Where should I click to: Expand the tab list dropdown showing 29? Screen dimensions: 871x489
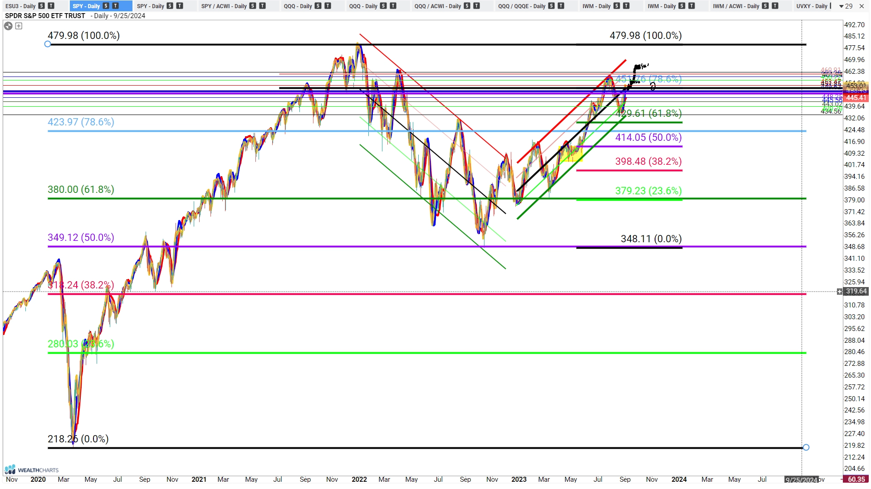coord(846,6)
